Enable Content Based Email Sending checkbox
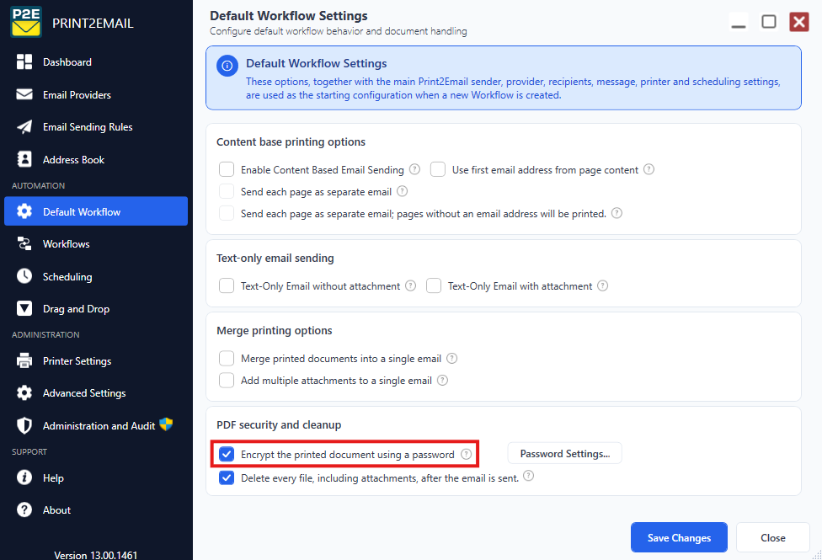This screenshot has width=822, height=560. (x=227, y=169)
